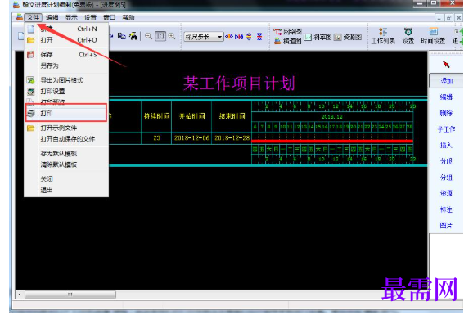Image resolution: width=473 pixels, height=315 pixels.
Task: Click 子工作 in the side panel
Action: click(446, 129)
